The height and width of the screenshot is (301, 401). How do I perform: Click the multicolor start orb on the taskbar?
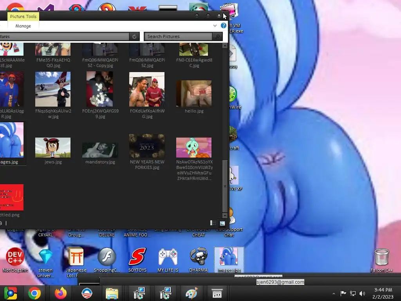(x=11, y=293)
